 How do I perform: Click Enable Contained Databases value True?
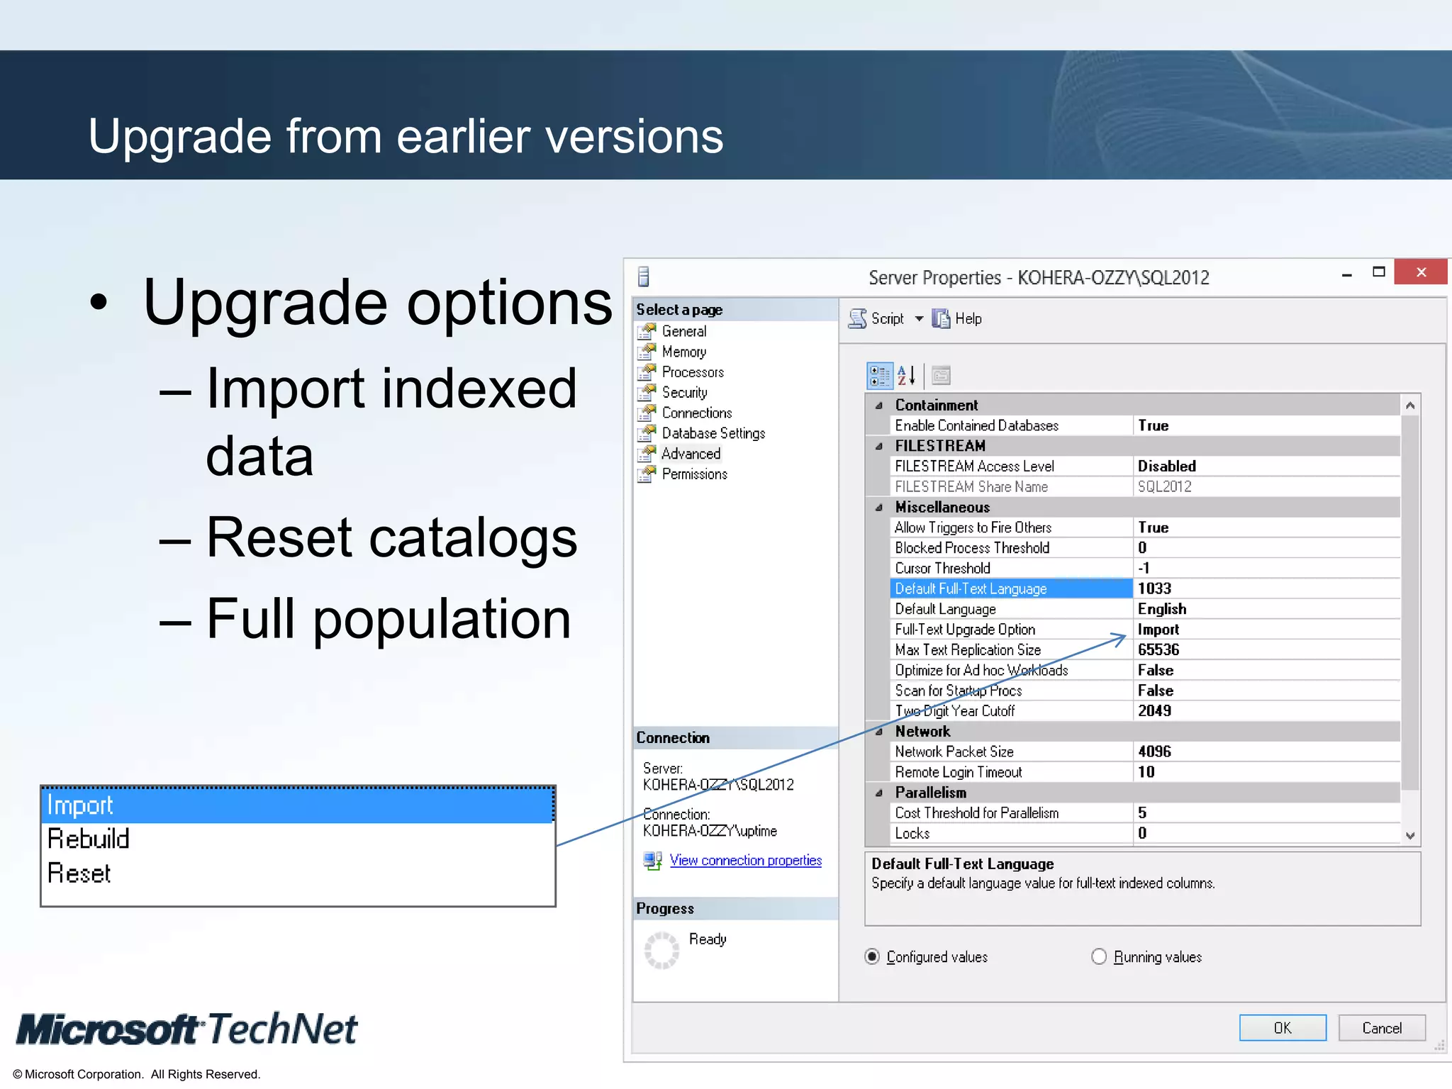point(1267,425)
